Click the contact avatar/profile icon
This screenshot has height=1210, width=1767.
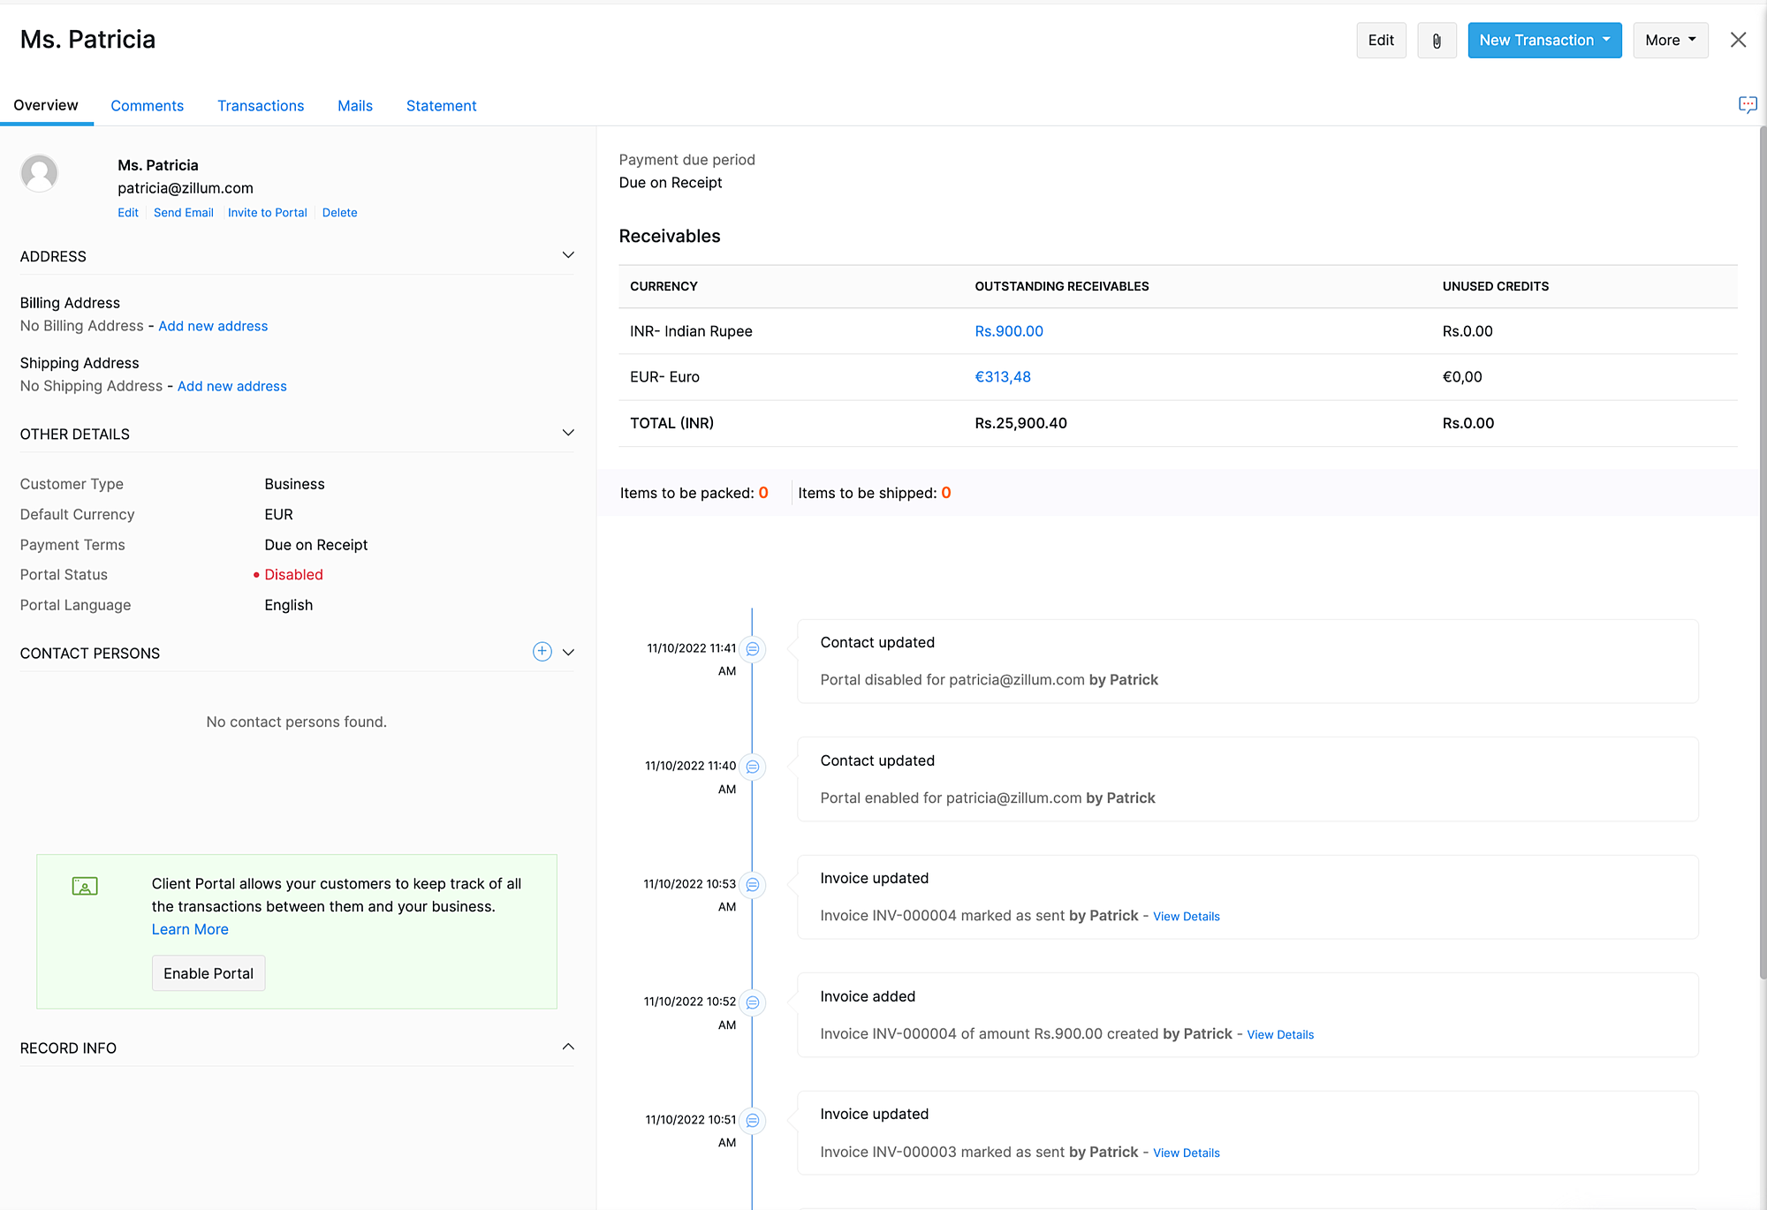click(41, 176)
